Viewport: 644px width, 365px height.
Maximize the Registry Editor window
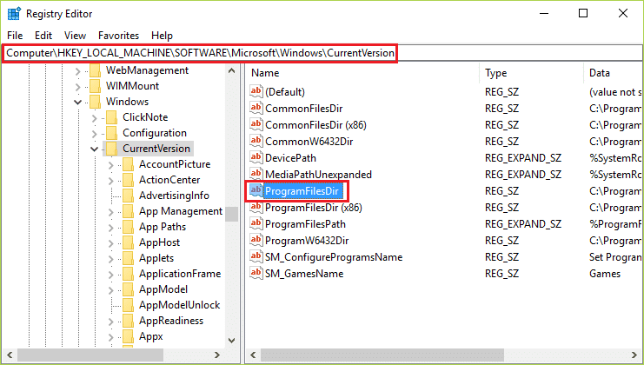(x=583, y=13)
